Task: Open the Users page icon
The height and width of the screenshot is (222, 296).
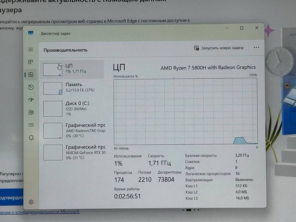Action: click(31, 112)
